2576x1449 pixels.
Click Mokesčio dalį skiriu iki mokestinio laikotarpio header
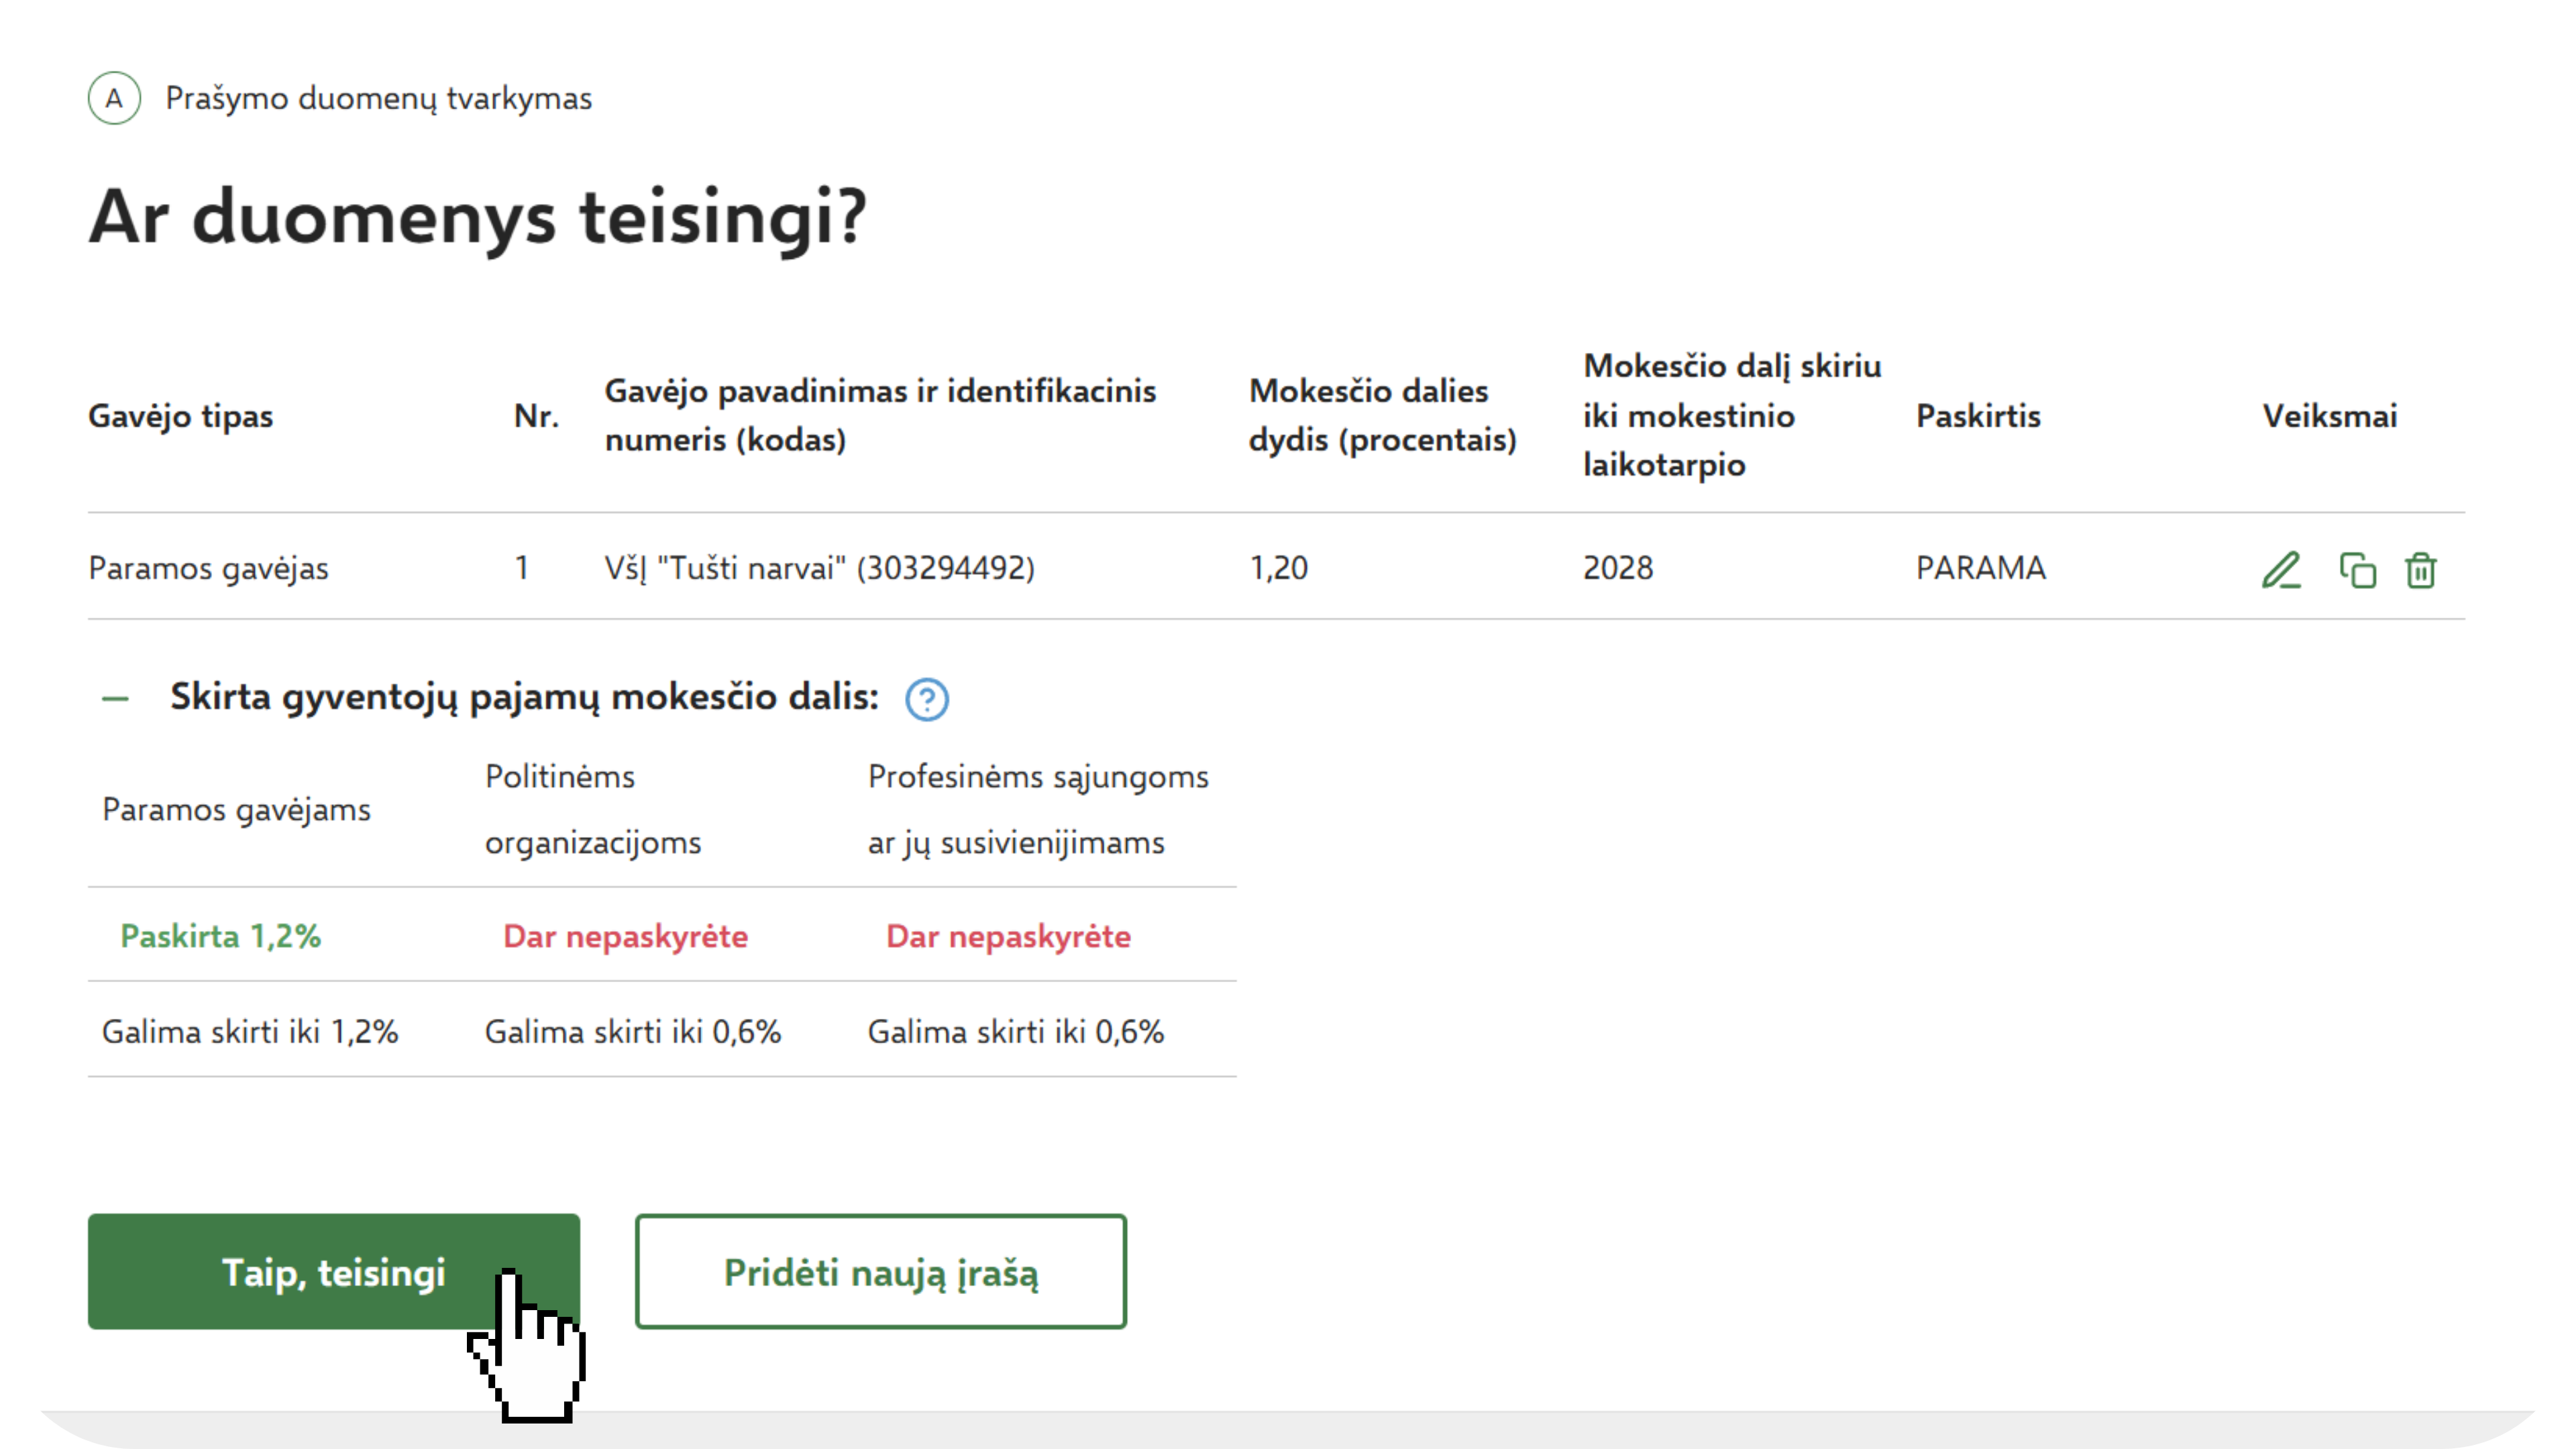(x=1732, y=415)
